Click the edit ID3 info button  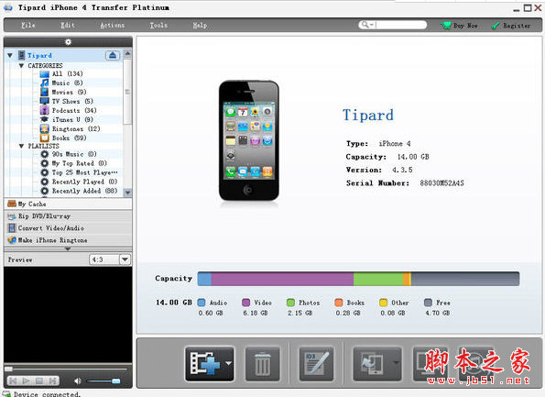[x=316, y=364]
